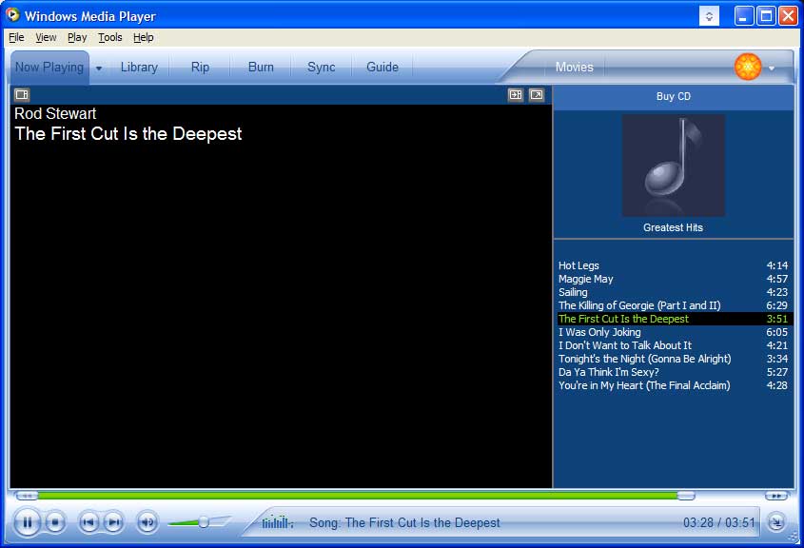The height and width of the screenshot is (548, 804).
Task: Select I Don't Want to Talk About It
Action: click(674, 345)
